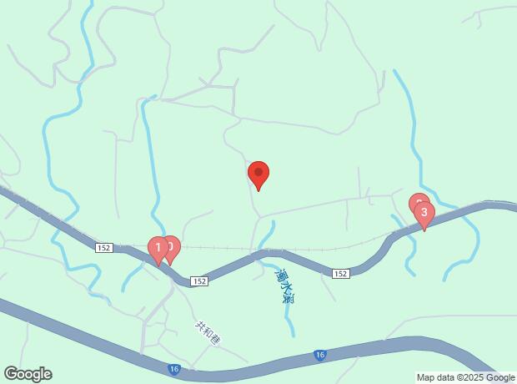Image resolution: width=517 pixels, height=384 pixels.
Task: Click the Map data ©2025 Google text
Action: pyautogui.click(x=466, y=377)
